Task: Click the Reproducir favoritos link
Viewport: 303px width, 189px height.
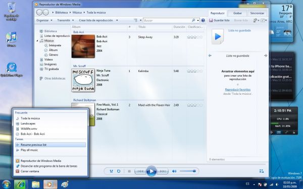Action: pyautogui.click(x=238, y=90)
